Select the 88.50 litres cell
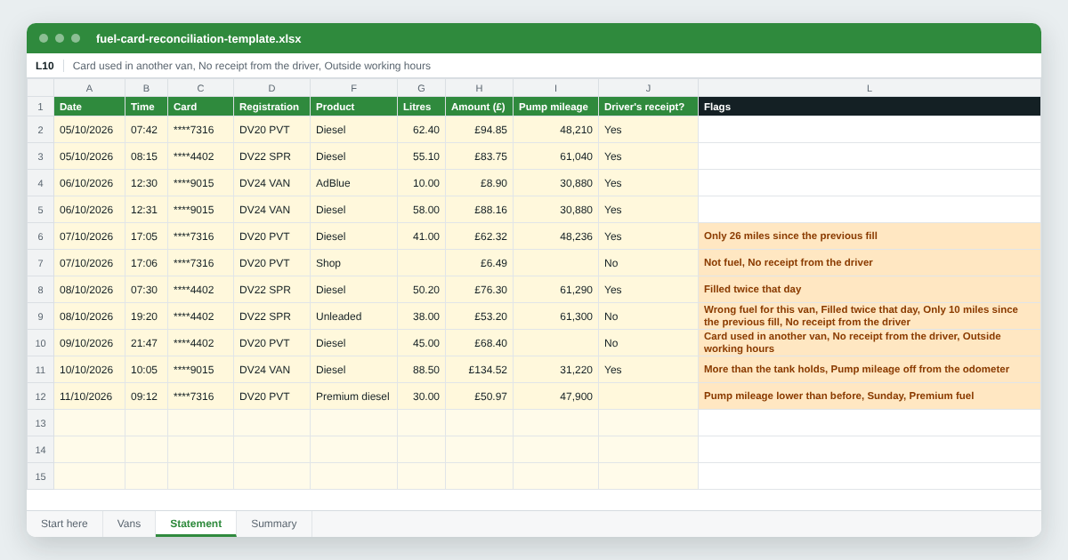 (x=421, y=370)
